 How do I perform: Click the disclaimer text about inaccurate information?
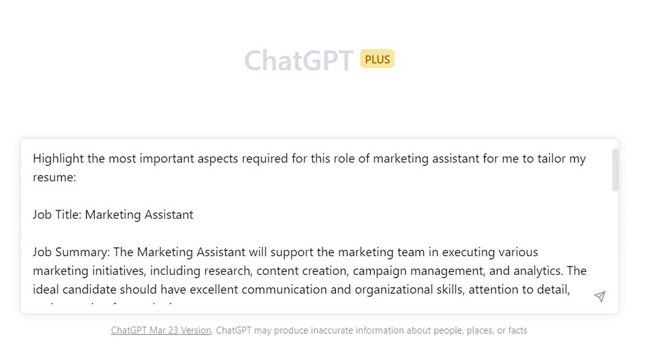[371, 330]
